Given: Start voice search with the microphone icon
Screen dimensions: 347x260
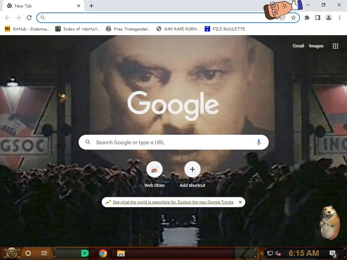Looking at the screenshot, I should tap(259, 143).
